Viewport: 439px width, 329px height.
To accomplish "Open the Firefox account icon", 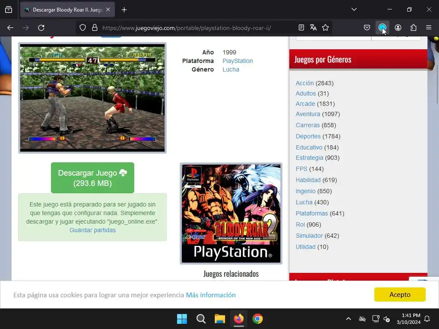I will 398,28.
